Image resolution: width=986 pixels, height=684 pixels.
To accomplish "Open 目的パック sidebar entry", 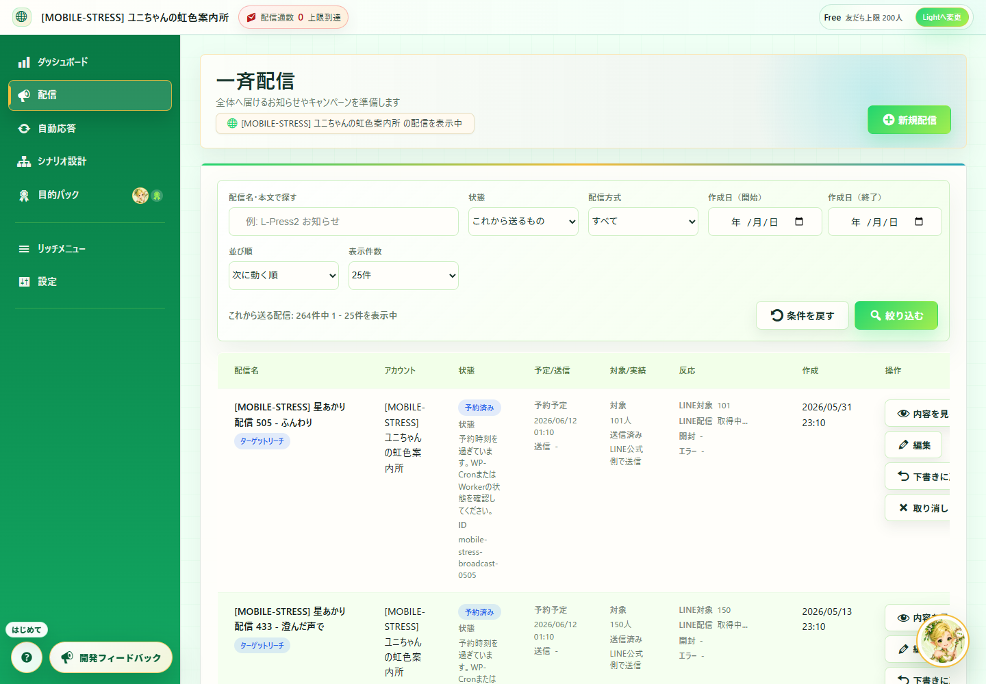I will tap(90, 195).
